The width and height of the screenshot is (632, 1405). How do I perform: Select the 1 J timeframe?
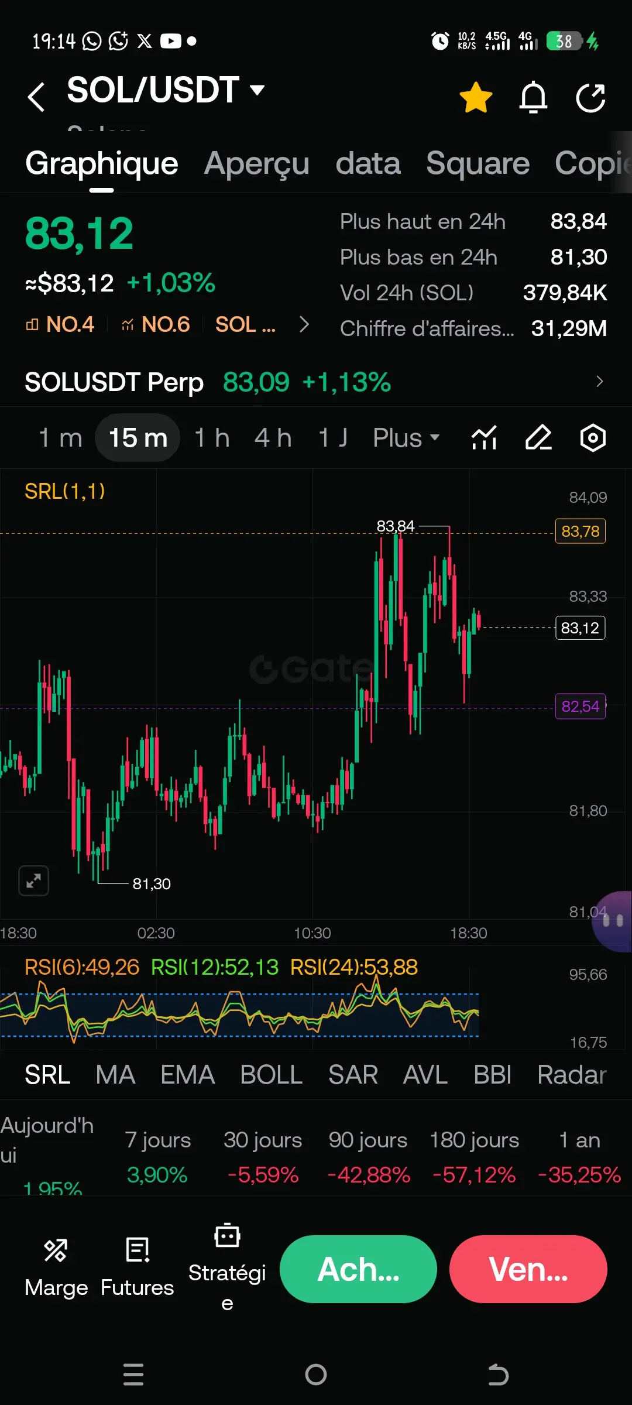click(333, 438)
